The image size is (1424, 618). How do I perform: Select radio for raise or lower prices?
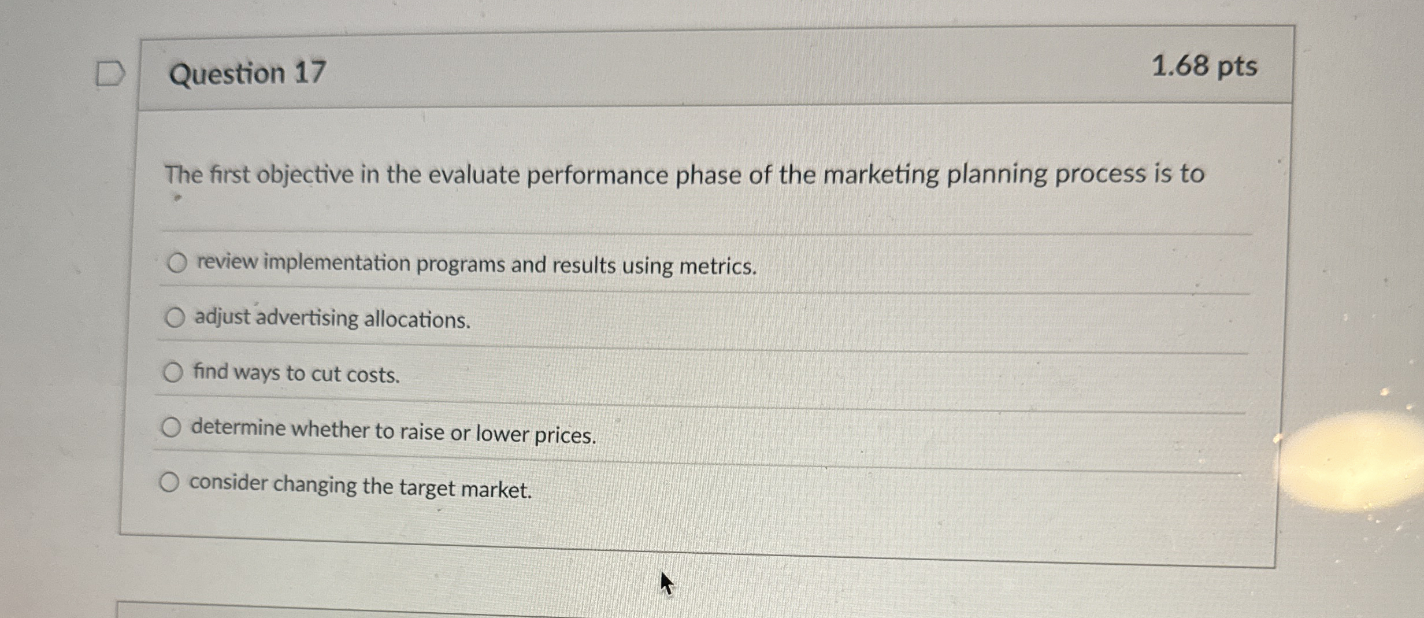point(171,427)
